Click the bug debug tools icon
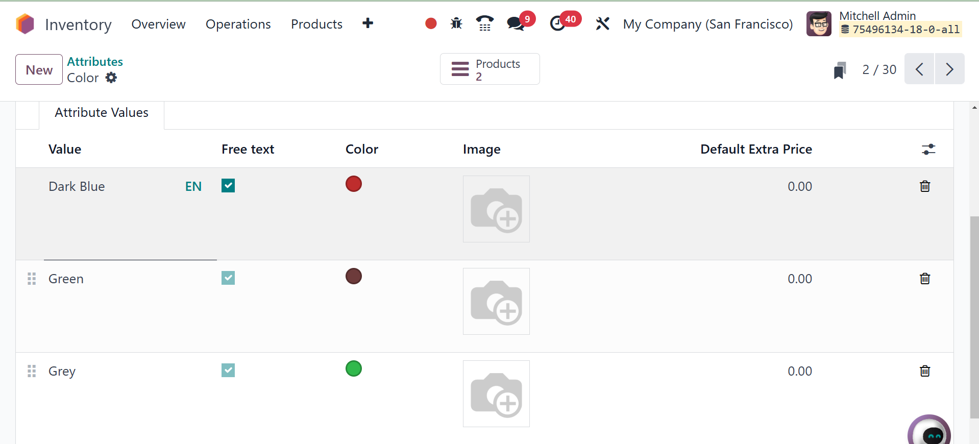 click(x=456, y=23)
